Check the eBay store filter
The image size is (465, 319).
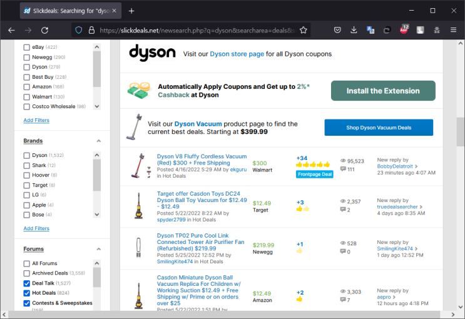(x=27, y=47)
